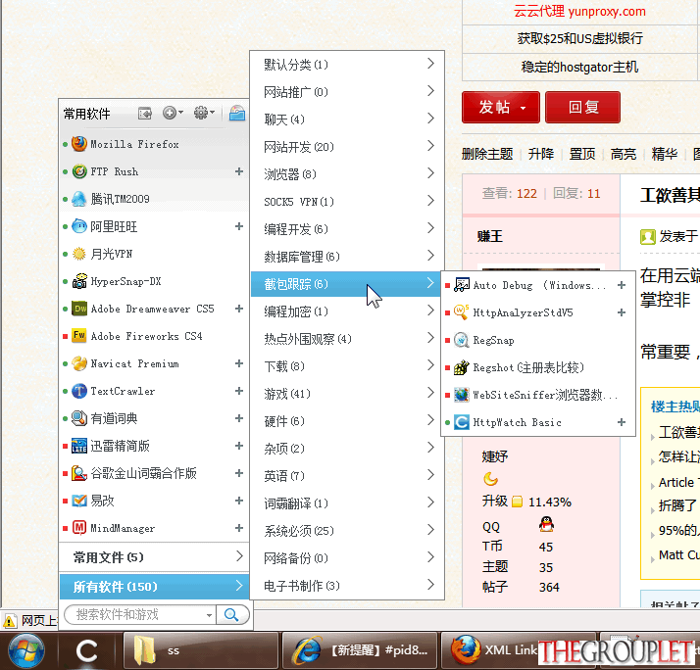Open 谷歌金山词霸合作版 icon

(x=79, y=473)
